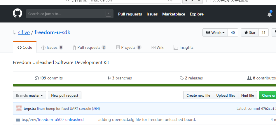Go to previous find-in-page match

186,1
